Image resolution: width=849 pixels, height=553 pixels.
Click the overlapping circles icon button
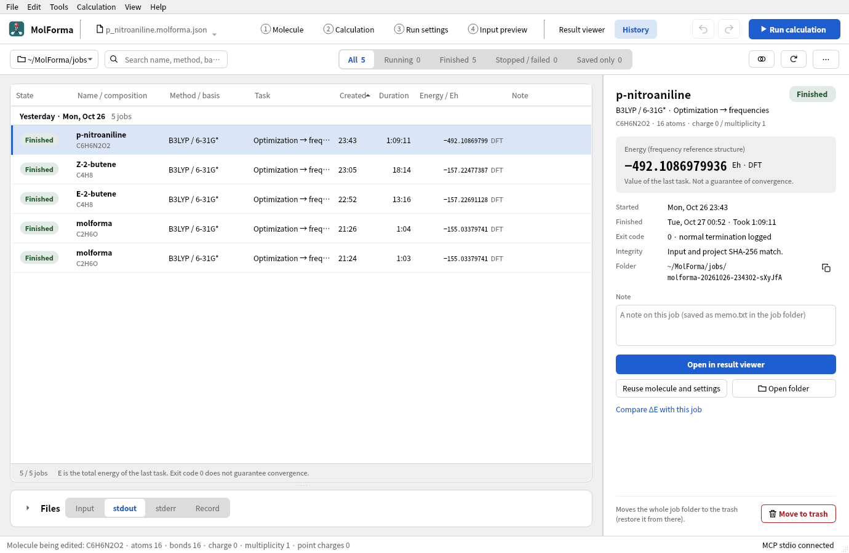point(762,59)
